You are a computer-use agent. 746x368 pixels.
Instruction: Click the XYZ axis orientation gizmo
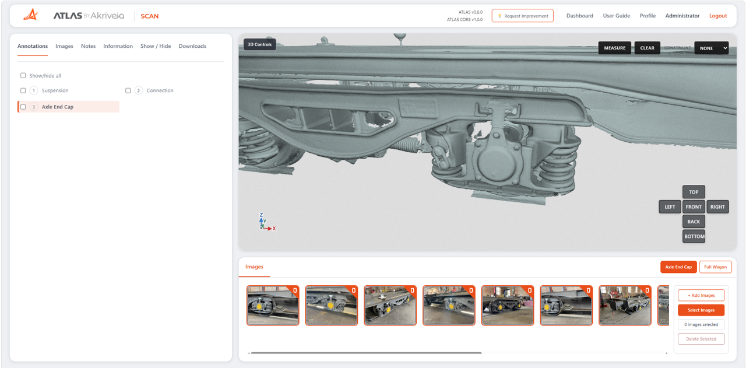tap(266, 222)
